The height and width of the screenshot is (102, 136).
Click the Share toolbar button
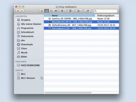click(88, 11)
